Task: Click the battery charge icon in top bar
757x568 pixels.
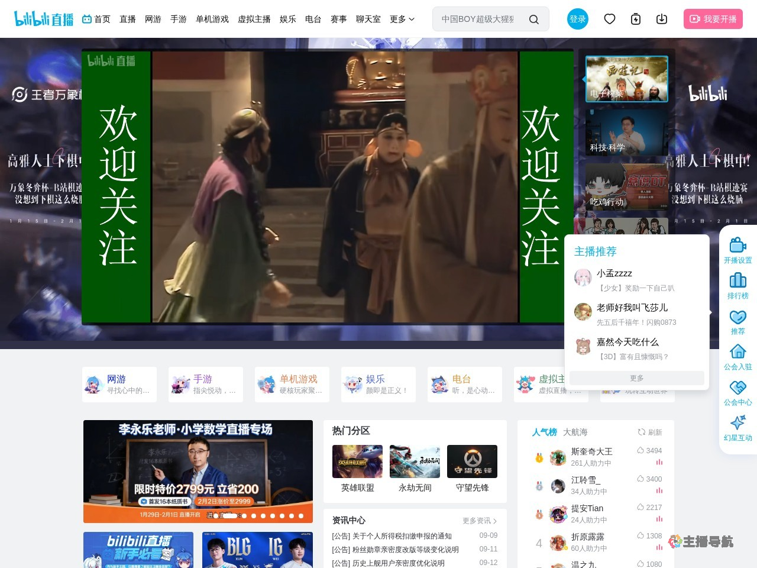Action: (x=635, y=19)
